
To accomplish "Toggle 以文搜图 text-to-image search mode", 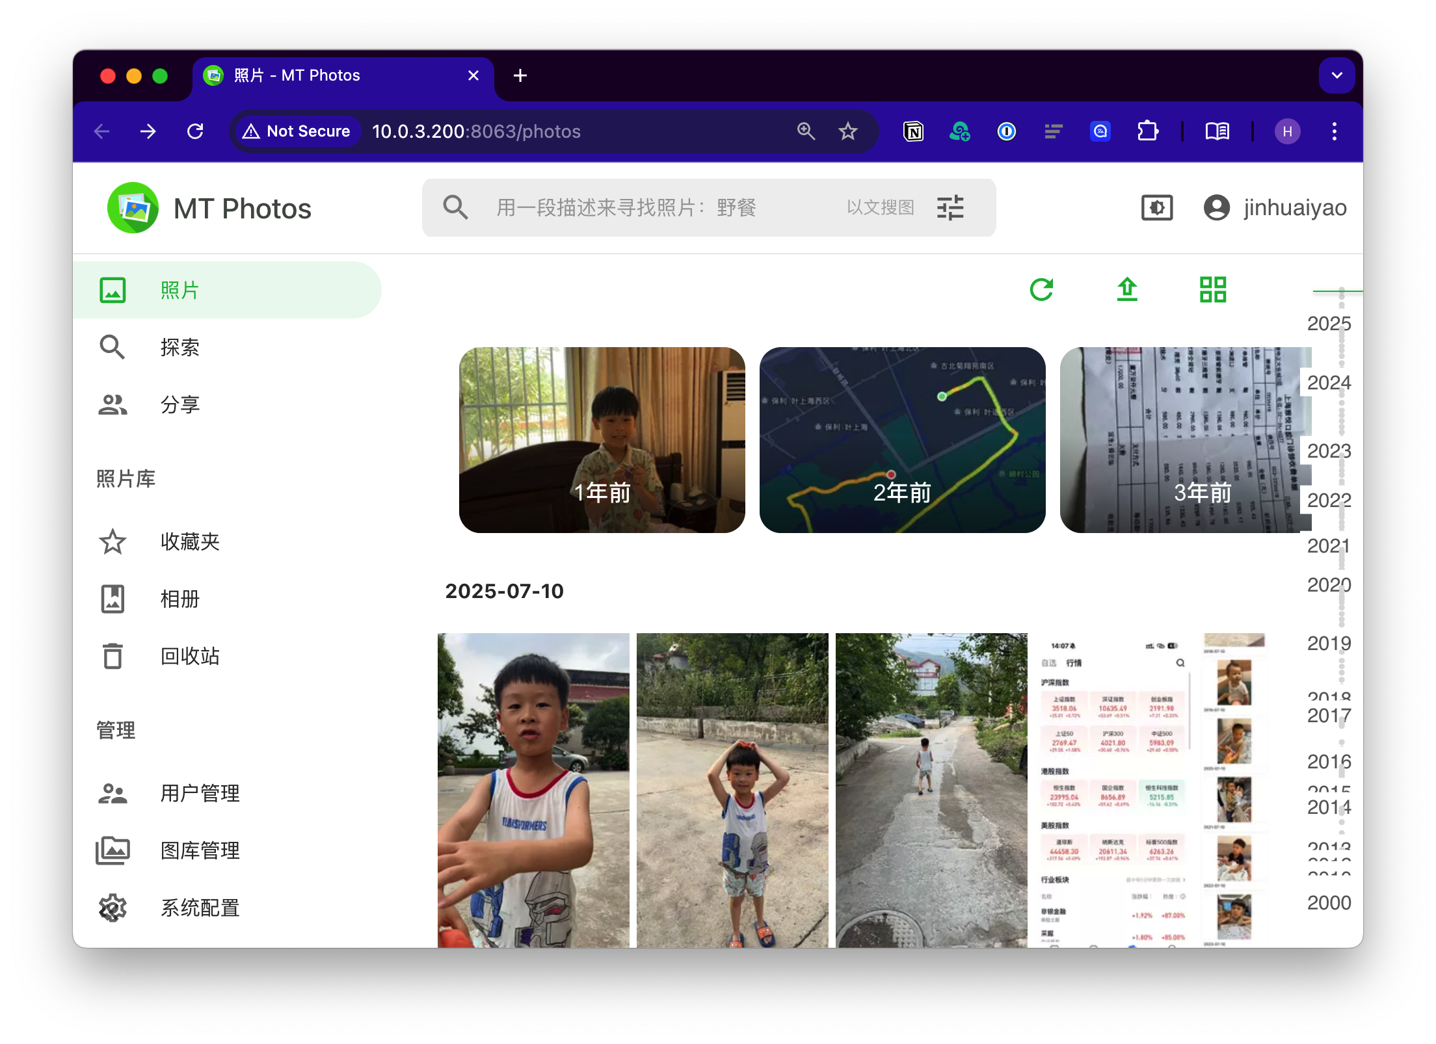I will pyautogui.click(x=880, y=208).
